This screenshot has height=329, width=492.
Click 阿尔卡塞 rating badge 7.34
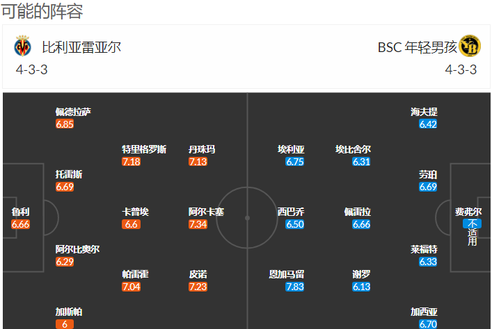(198, 224)
